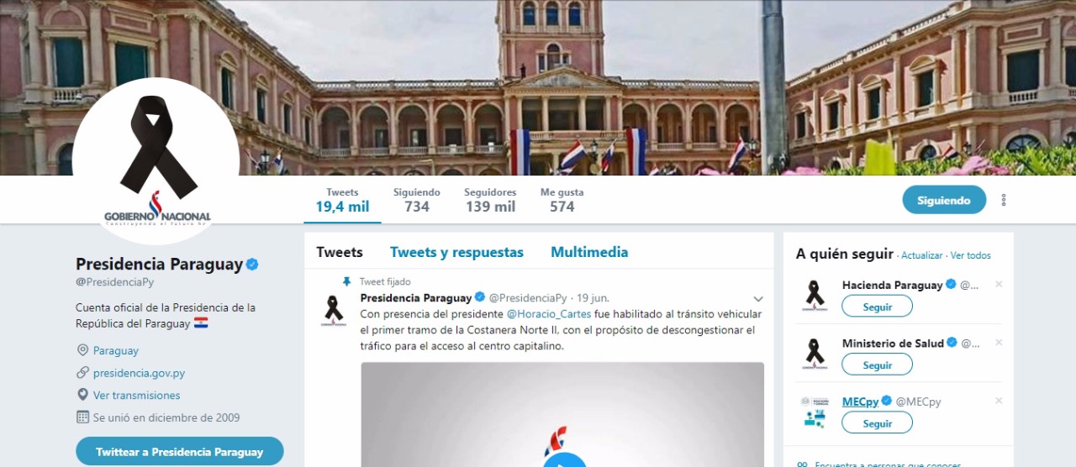The height and width of the screenshot is (467, 1076).
Task: Switch to Tweets y respuestas tab
Action: [x=456, y=252]
